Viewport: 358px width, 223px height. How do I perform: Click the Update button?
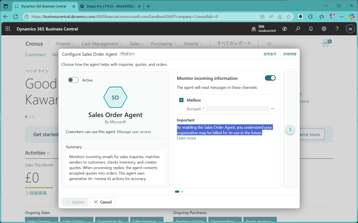point(75,202)
